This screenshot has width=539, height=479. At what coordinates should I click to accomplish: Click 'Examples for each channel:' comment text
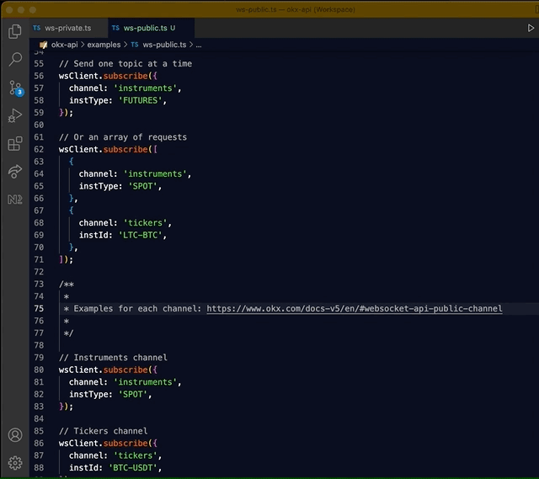pyautogui.click(x=137, y=309)
